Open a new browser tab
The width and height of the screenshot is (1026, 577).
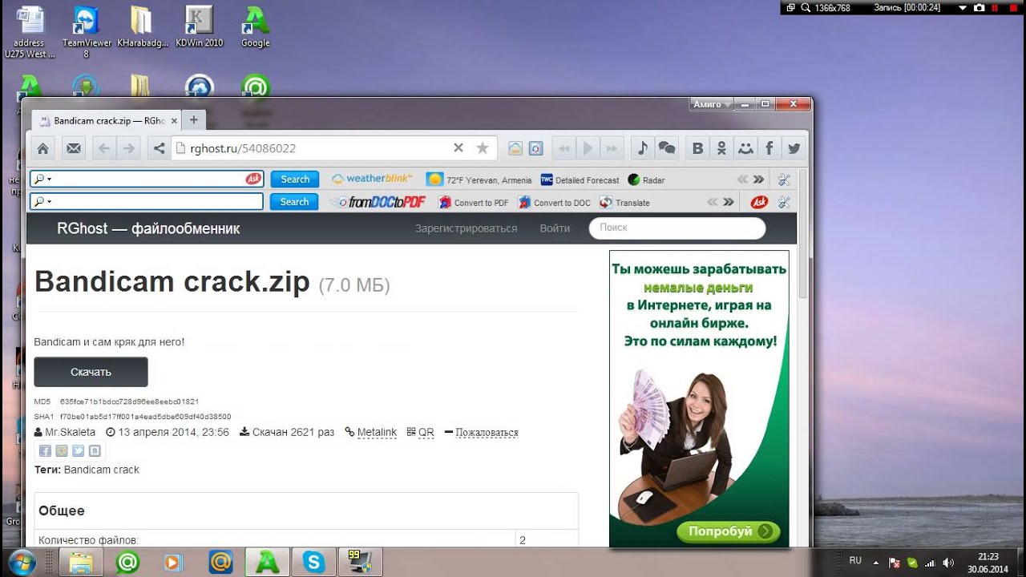click(193, 120)
